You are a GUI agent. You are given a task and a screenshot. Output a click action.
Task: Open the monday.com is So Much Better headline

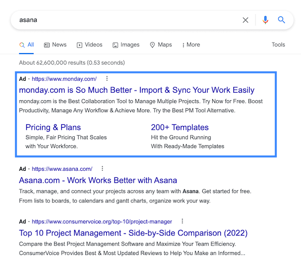coord(136,90)
